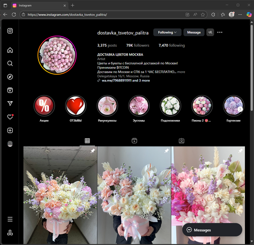Click browser Back arrow
Image resolution: width=254 pixels, height=245 pixels.
5,15
